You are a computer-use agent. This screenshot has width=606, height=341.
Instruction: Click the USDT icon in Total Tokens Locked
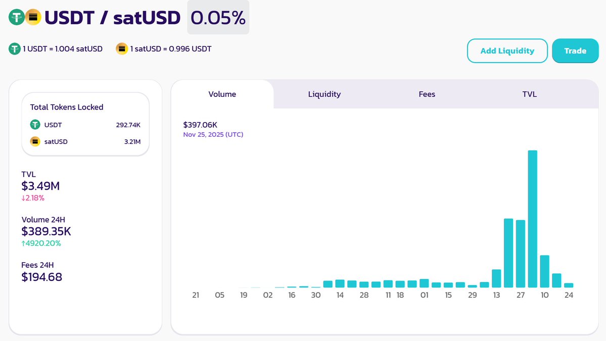tap(35, 125)
